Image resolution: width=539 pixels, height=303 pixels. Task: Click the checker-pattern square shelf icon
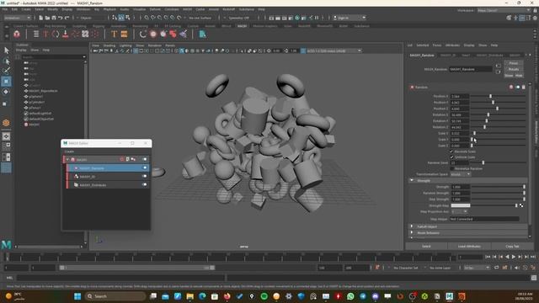pos(85,34)
